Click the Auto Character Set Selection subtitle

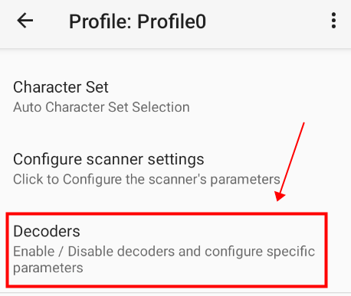point(101,107)
